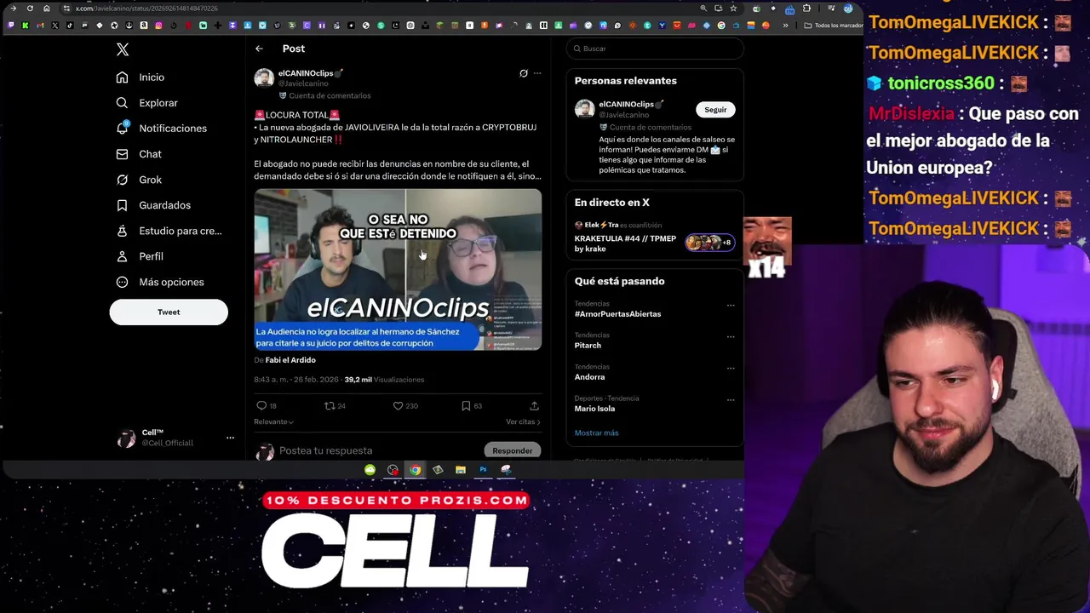Viewport: 1090px width, 613px height.
Task: Open elCANINOclips in Personas relevantes
Action: coord(630,105)
